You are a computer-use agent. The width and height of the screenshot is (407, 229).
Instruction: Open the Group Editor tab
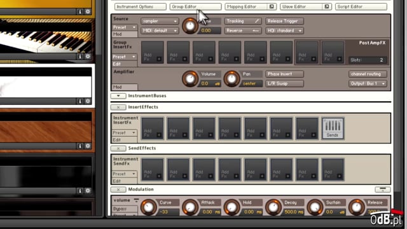pyautogui.click(x=195, y=6)
